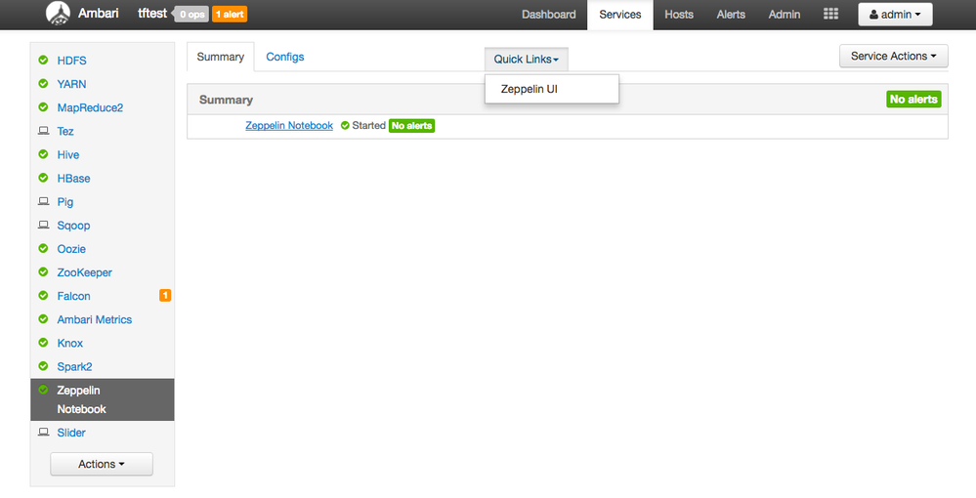Select Zeppelin UI from Quick Links menu
Image resolution: width=976 pixels, height=498 pixels.
click(551, 89)
